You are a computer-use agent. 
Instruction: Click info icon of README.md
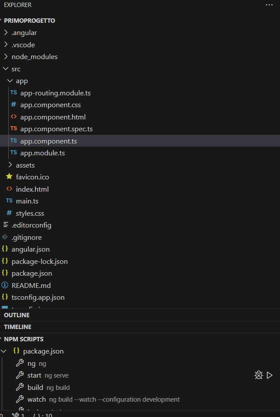pyautogui.click(x=5, y=285)
